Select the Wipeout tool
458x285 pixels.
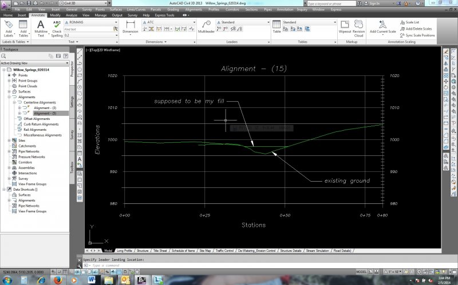(x=345, y=27)
